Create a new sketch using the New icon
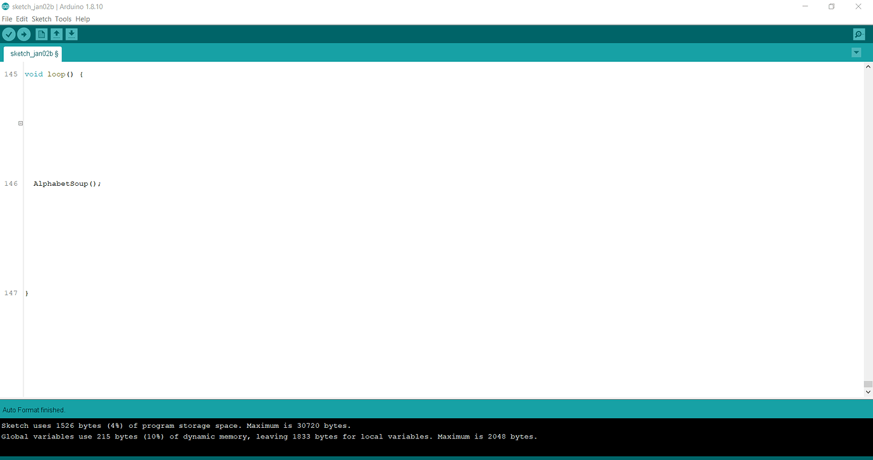The height and width of the screenshot is (460, 873). [40, 34]
